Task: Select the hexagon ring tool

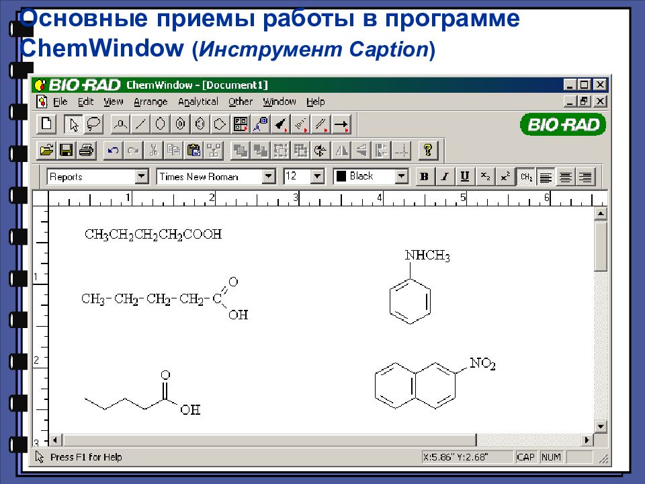Action: tap(161, 124)
